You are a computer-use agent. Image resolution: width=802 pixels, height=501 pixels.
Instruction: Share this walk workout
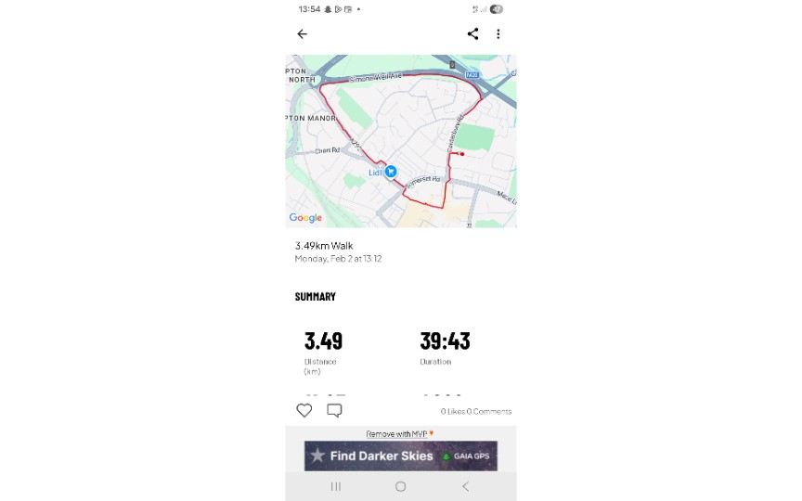coord(472,34)
